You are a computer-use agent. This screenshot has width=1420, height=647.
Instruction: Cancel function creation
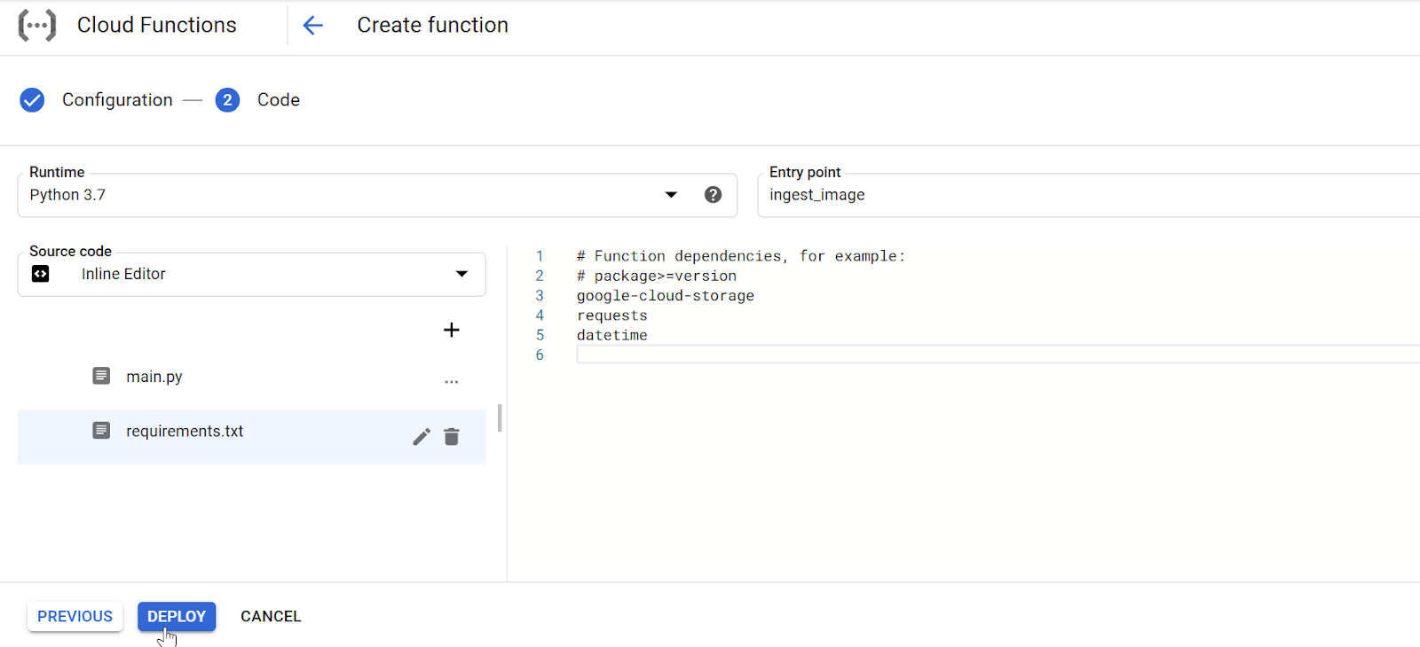tap(271, 616)
